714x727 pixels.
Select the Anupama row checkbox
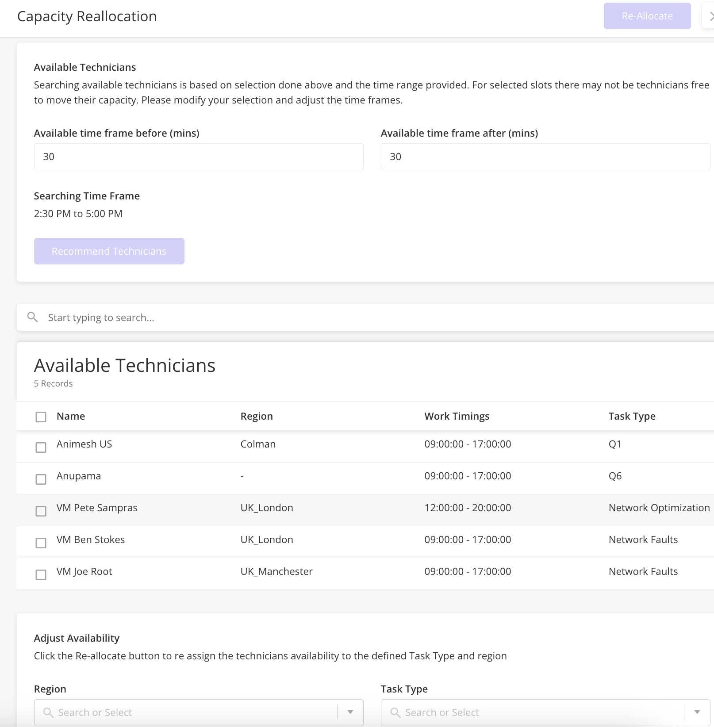pos(41,479)
